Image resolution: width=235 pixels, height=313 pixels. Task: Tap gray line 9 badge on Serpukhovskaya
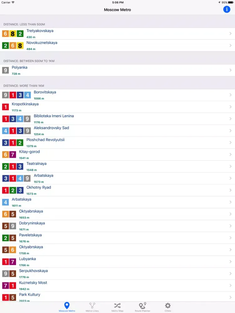tap(5, 274)
